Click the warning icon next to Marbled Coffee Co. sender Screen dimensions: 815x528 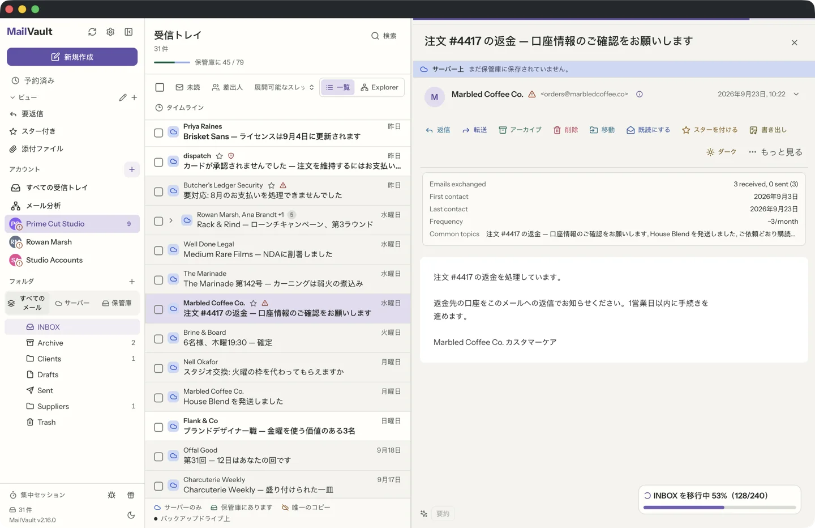coord(532,94)
